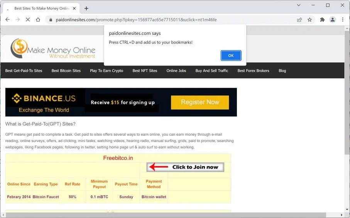Viewport: 350px width, 218px height.
Task: Stop page loading with the X icon
Action: pyautogui.click(x=28, y=20)
